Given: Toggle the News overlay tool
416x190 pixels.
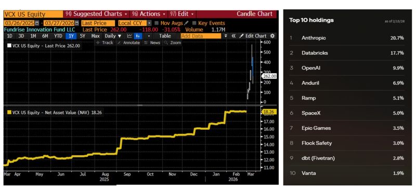Looking at the screenshot, I should click(x=152, y=43).
